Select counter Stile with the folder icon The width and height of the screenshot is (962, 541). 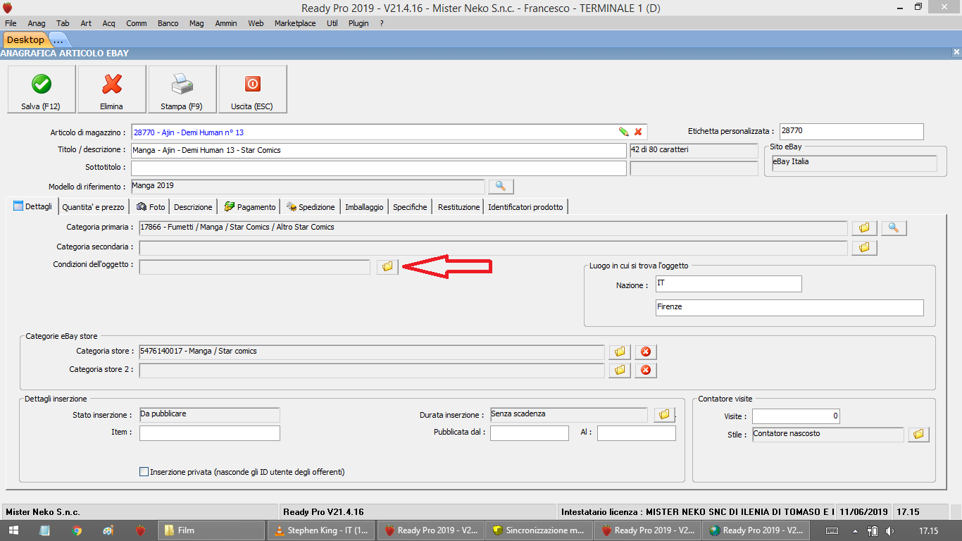coord(918,435)
